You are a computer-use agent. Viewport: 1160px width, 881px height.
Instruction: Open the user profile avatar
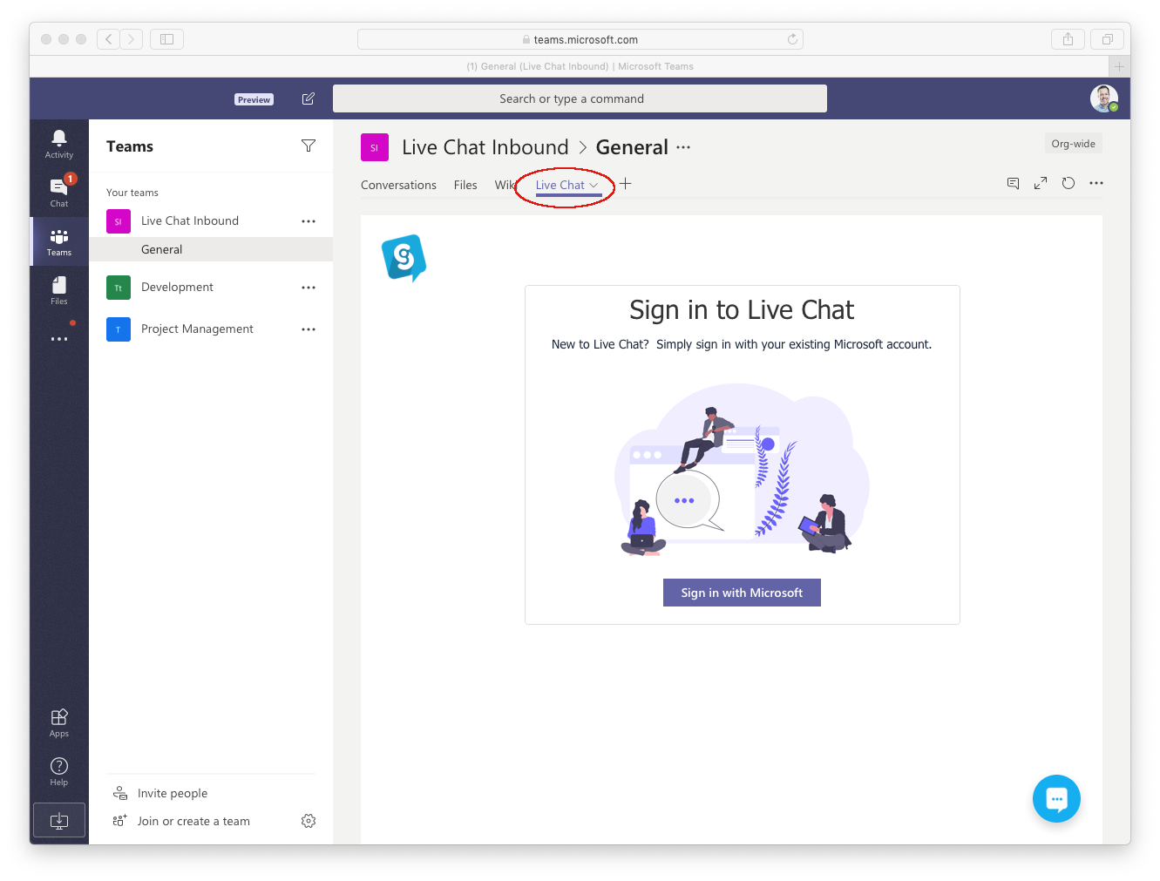1104,98
